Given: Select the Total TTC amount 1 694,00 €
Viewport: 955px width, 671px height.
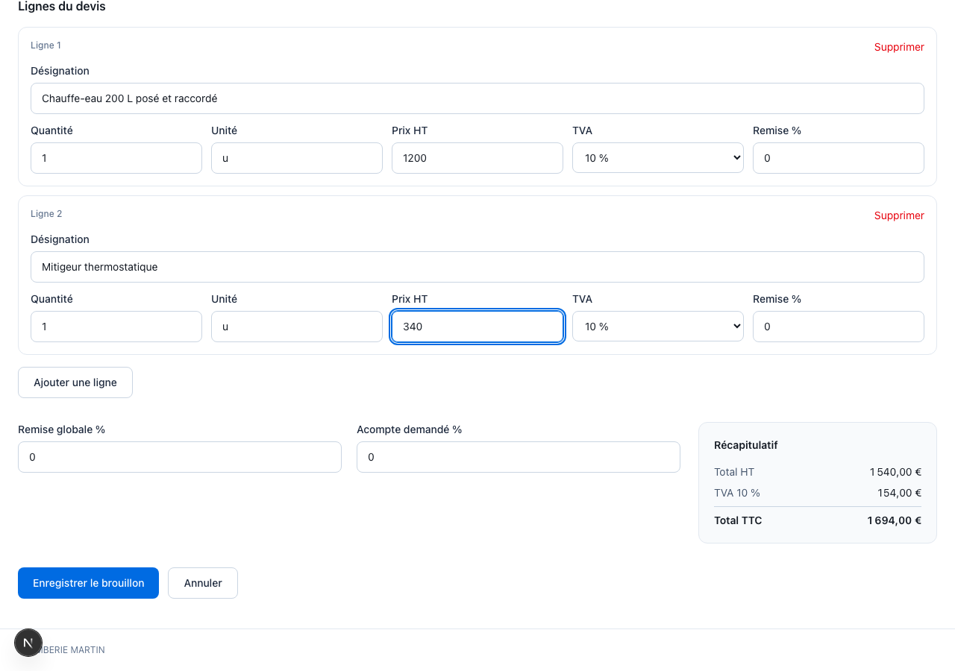Looking at the screenshot, I should [x=894, y=520].
